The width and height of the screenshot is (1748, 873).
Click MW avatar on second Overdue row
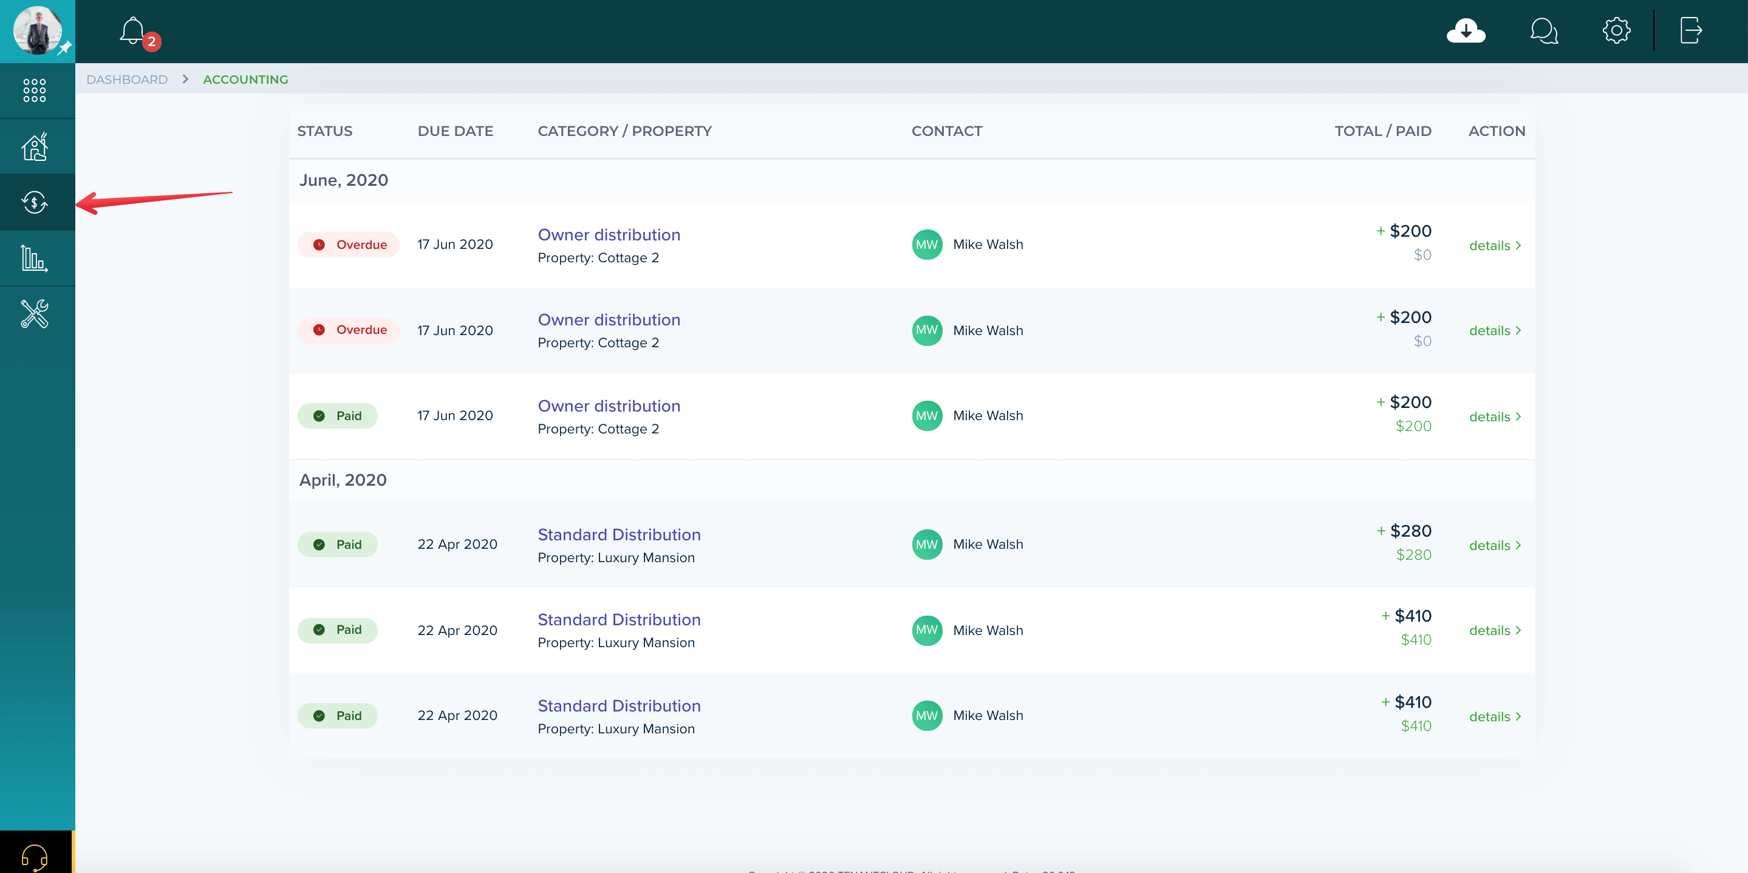[927, 330]
